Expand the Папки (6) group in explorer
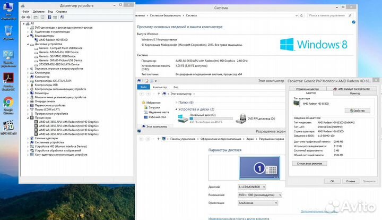This screenshot has height=220, width=382. point(176,103)
